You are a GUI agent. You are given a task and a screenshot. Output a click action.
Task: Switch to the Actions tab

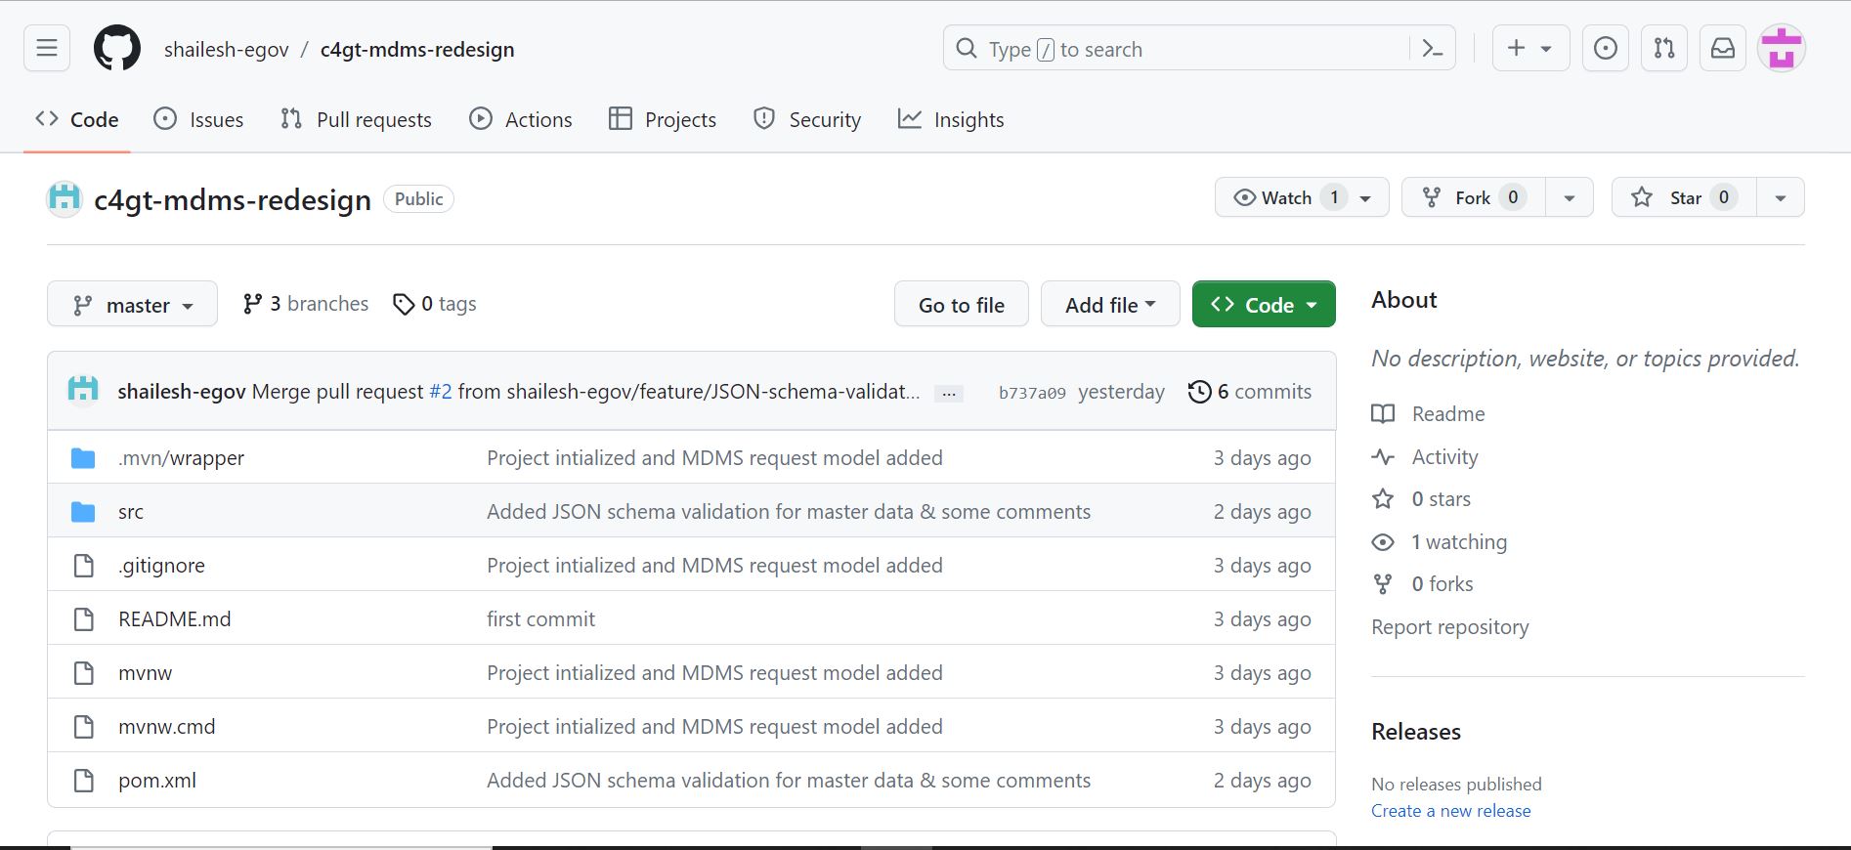tap(521, 119)
